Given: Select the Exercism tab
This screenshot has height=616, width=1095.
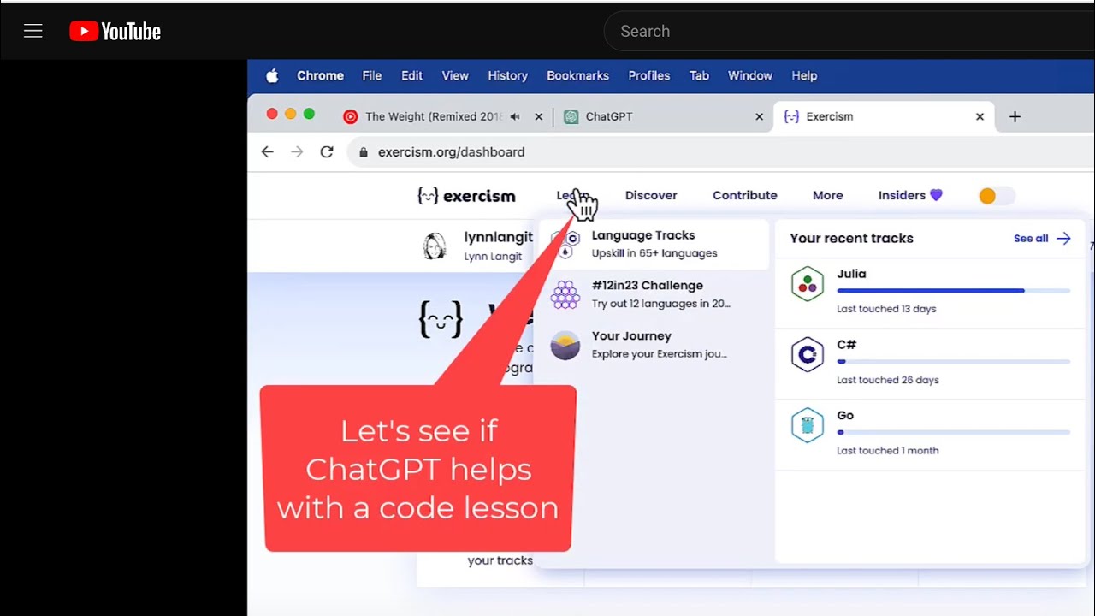Looking at the screenshot, I should 884,116.
